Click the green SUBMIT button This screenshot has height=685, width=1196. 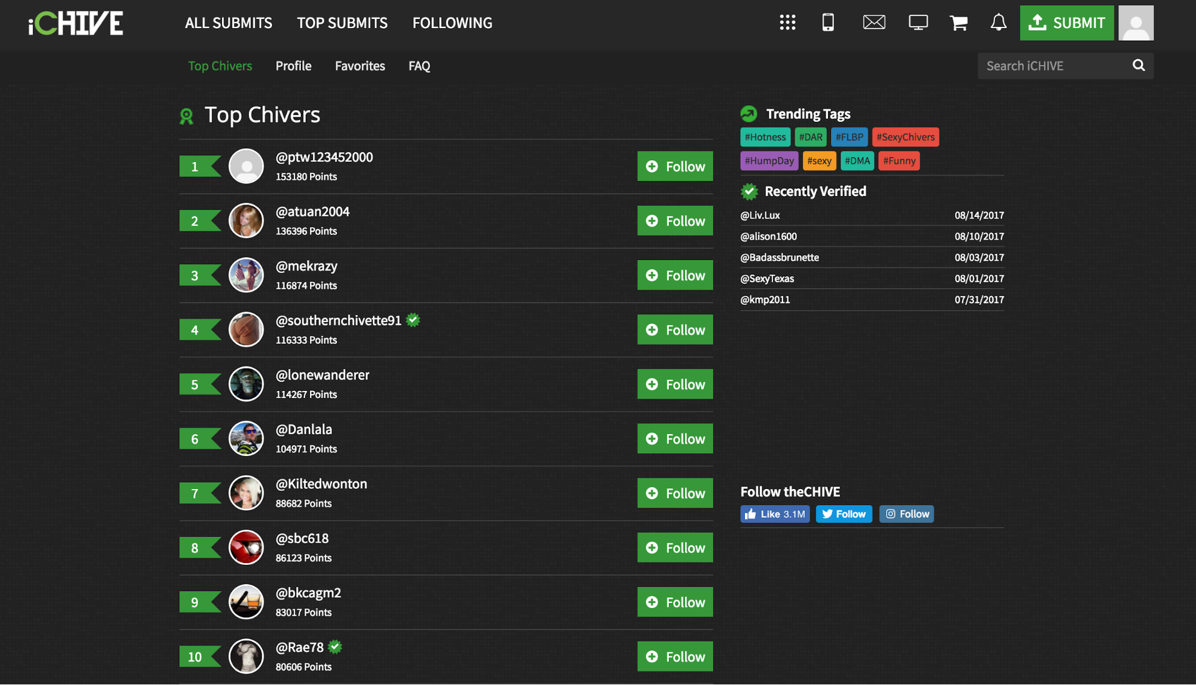point(1066,22)
